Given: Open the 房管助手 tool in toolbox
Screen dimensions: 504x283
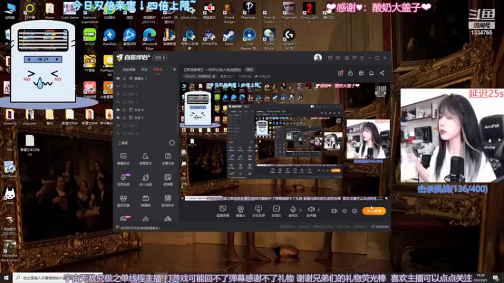Looking at the screenshot, I should (146, 159).
